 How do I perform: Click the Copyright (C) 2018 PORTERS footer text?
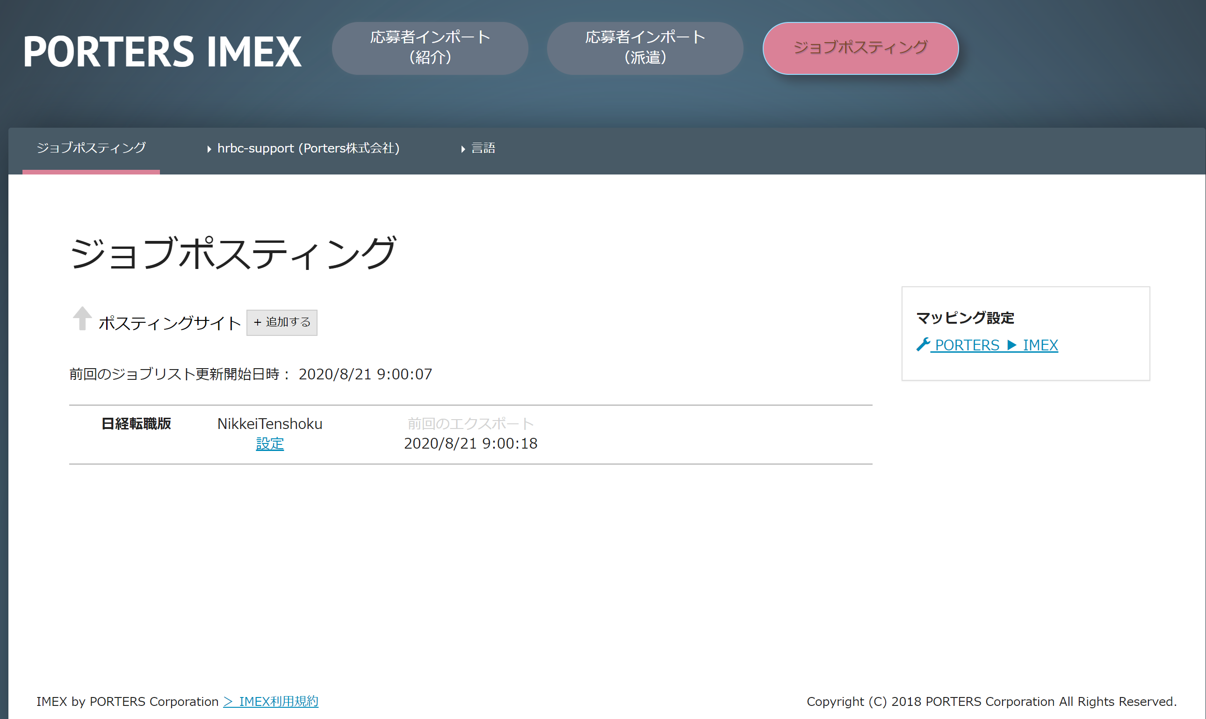tap(991, 701)
